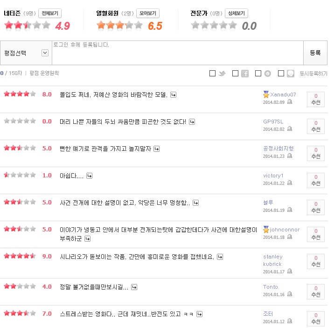The height and width of the screenshot is (332, 334).
Task: Open the 평점선택 rating dropdown
Action: tap(45, 53)
